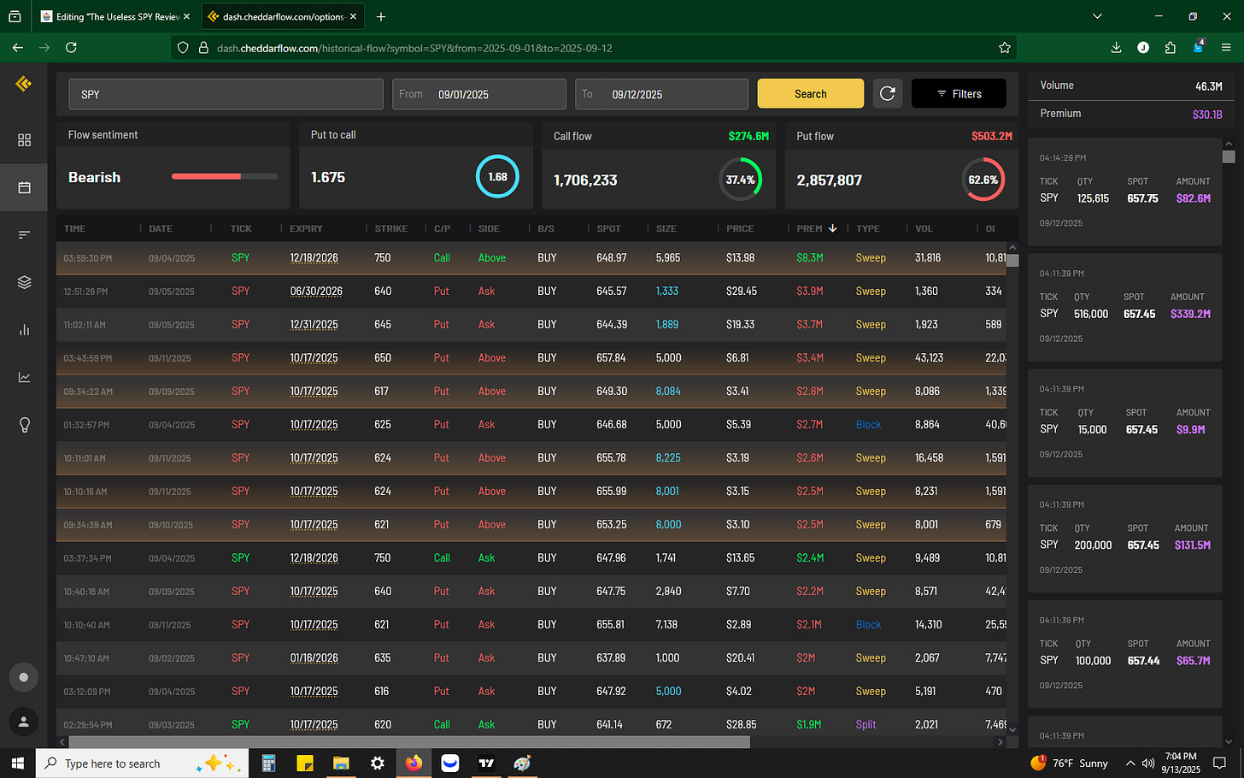Reload the page with browser refresh
Image resolution: width=1244 pixels, height=778 pixels.
click(x=71, y=48)
